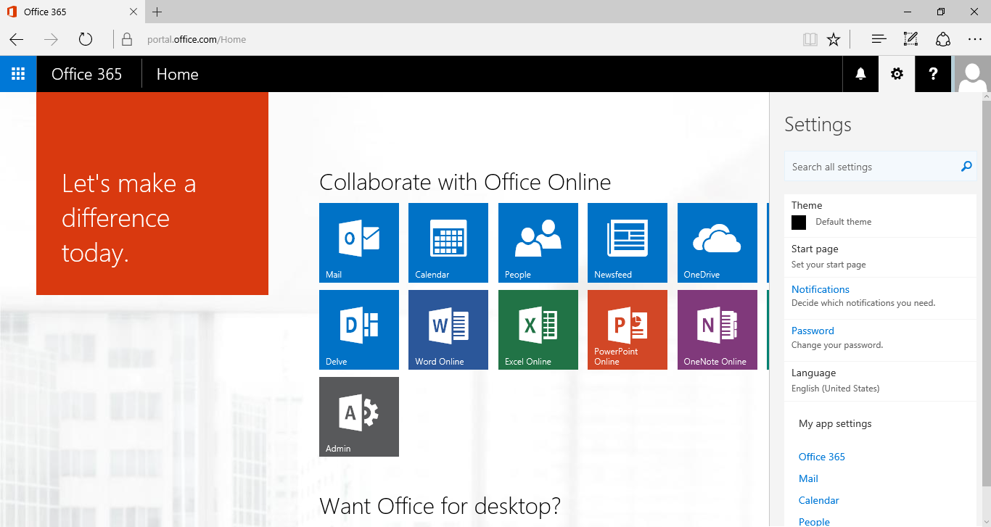Viewport: 991px width, 527px height.
Task: Close settings via the gear icon
Action: coord(897,74)
